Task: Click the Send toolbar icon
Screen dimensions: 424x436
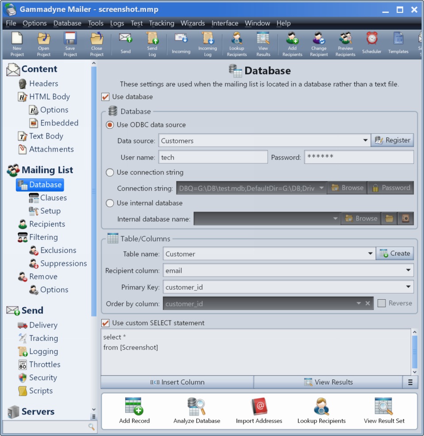Action: pos(126,43)
